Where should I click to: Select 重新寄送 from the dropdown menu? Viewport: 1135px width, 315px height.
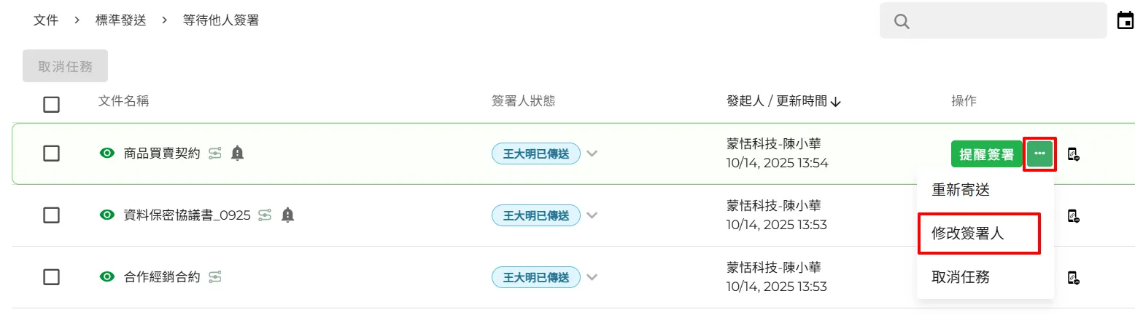(961, 190)
